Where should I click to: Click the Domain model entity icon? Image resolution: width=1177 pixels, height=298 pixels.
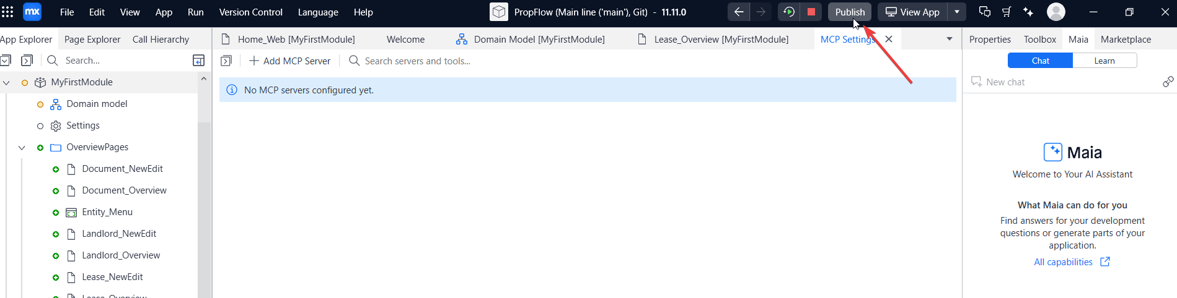coord(56,104)
